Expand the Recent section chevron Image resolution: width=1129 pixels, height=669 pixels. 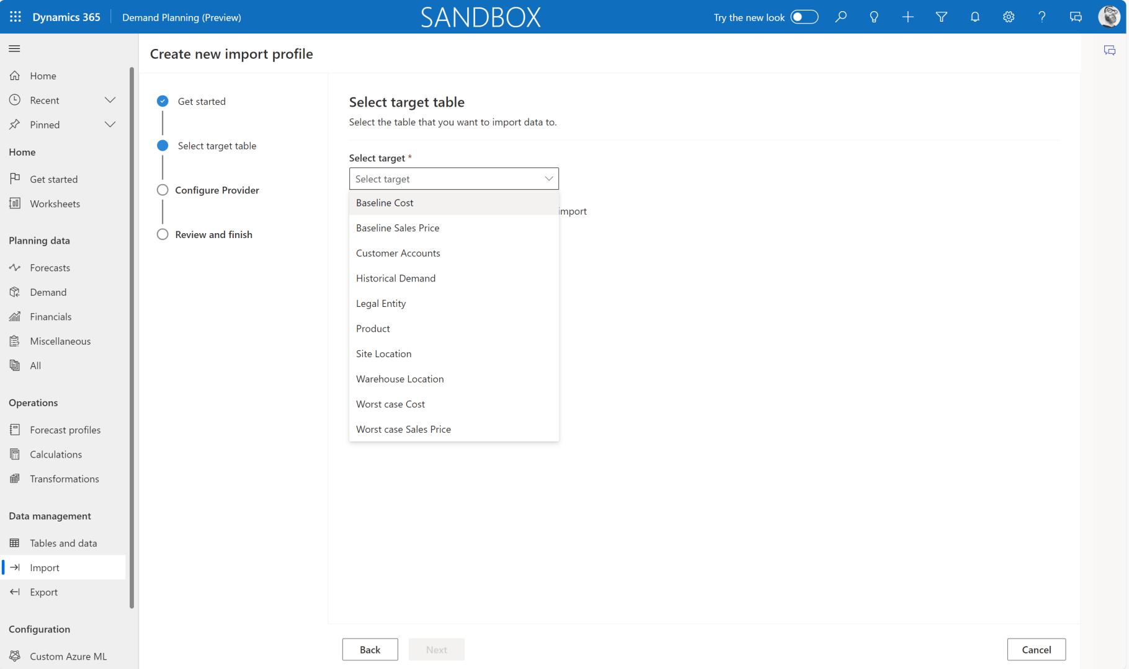pos(110,100)
